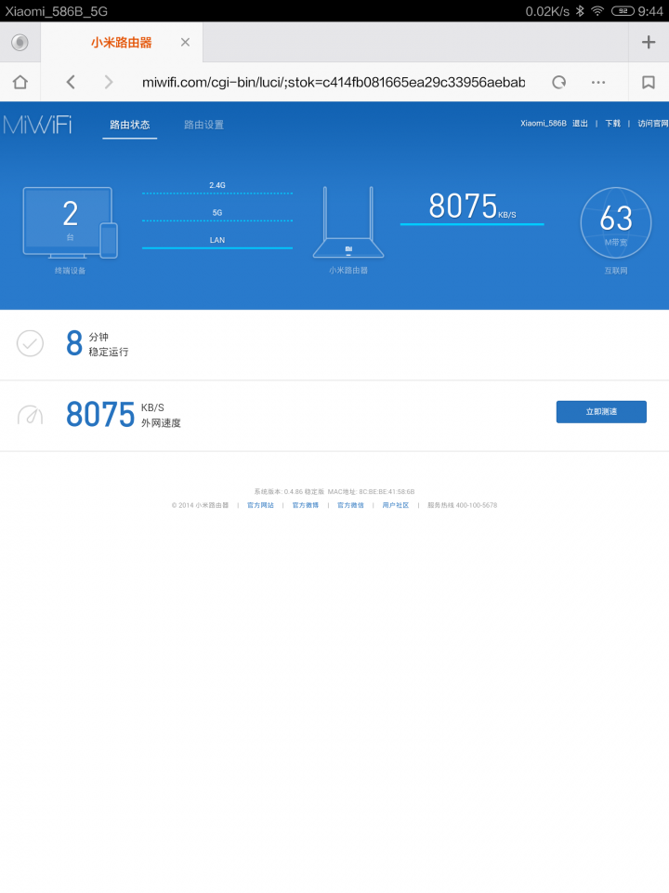Tap the Bluetooth status bar icon
The height and width of the screenshot is (893, 669).
point(580,11)
